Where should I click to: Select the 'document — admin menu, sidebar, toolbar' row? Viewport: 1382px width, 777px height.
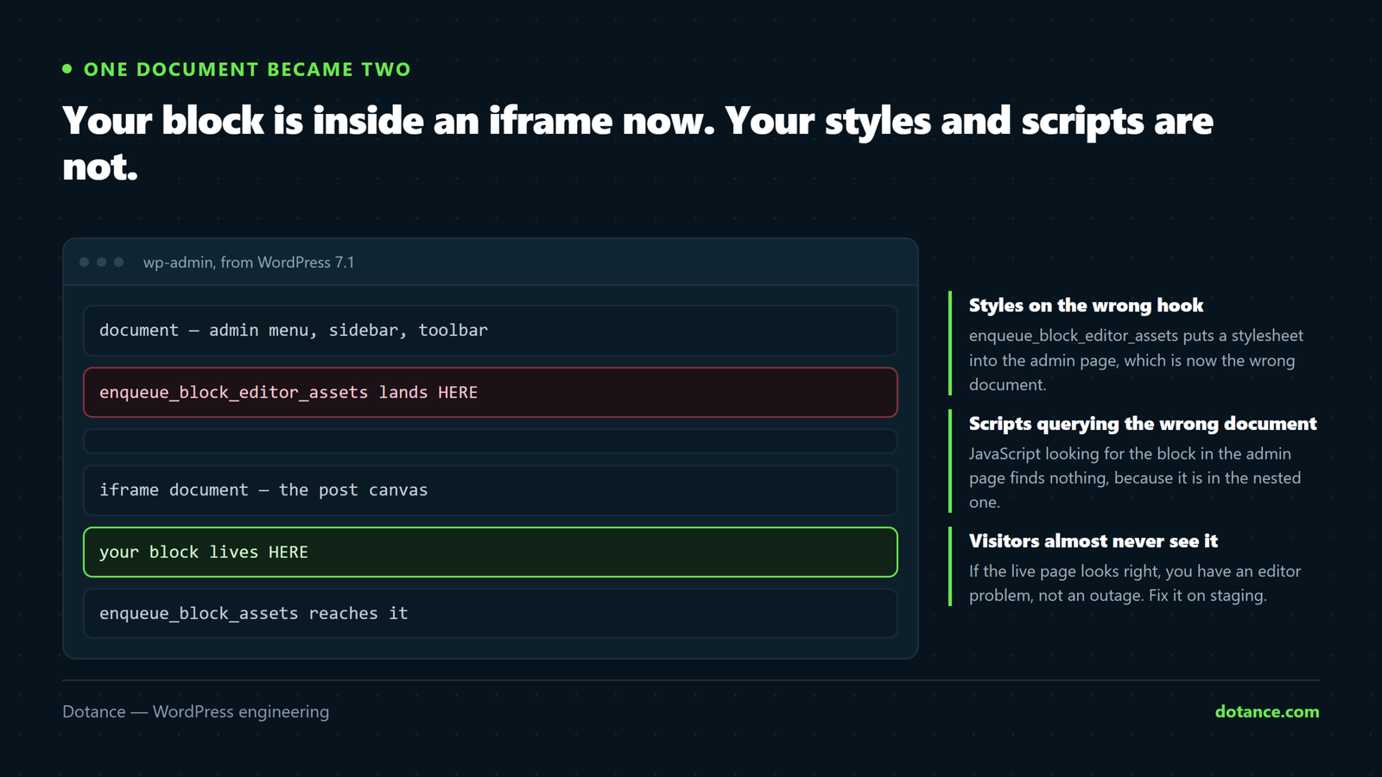pos(491,330)
